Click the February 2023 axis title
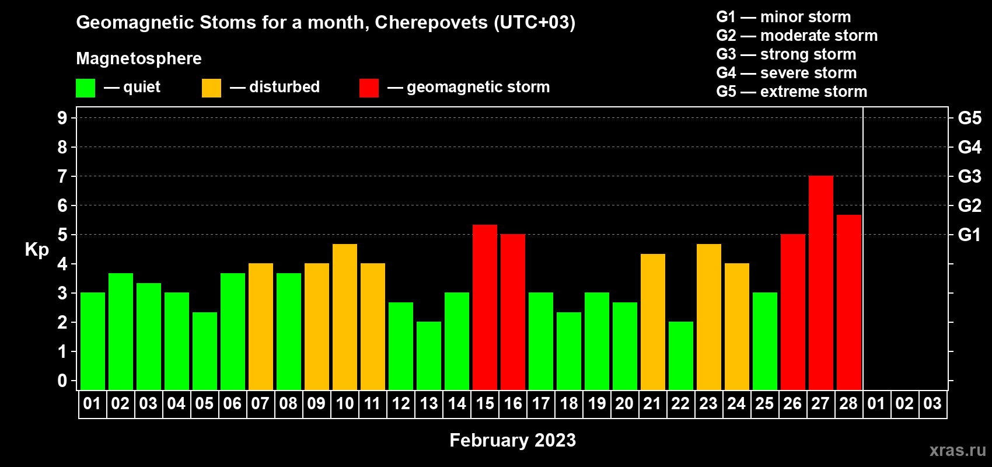This screenshot has width=992, height=467. (512, 440)
